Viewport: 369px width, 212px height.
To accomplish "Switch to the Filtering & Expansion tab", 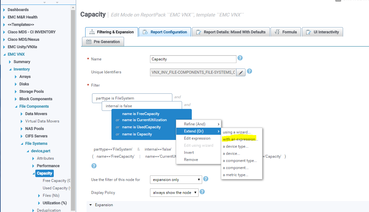I will [111, 32].
